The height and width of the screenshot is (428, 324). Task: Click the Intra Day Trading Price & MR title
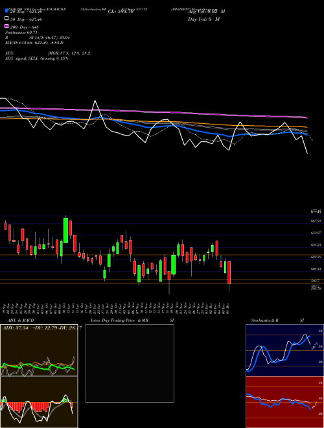tap(119, 320)
